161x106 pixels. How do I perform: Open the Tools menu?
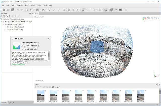point(45,5)
